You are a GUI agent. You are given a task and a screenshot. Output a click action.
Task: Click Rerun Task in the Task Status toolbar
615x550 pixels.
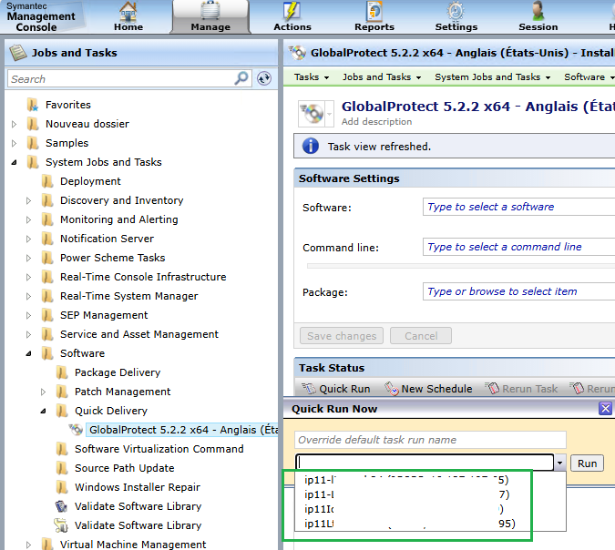[x=522, y=389]
